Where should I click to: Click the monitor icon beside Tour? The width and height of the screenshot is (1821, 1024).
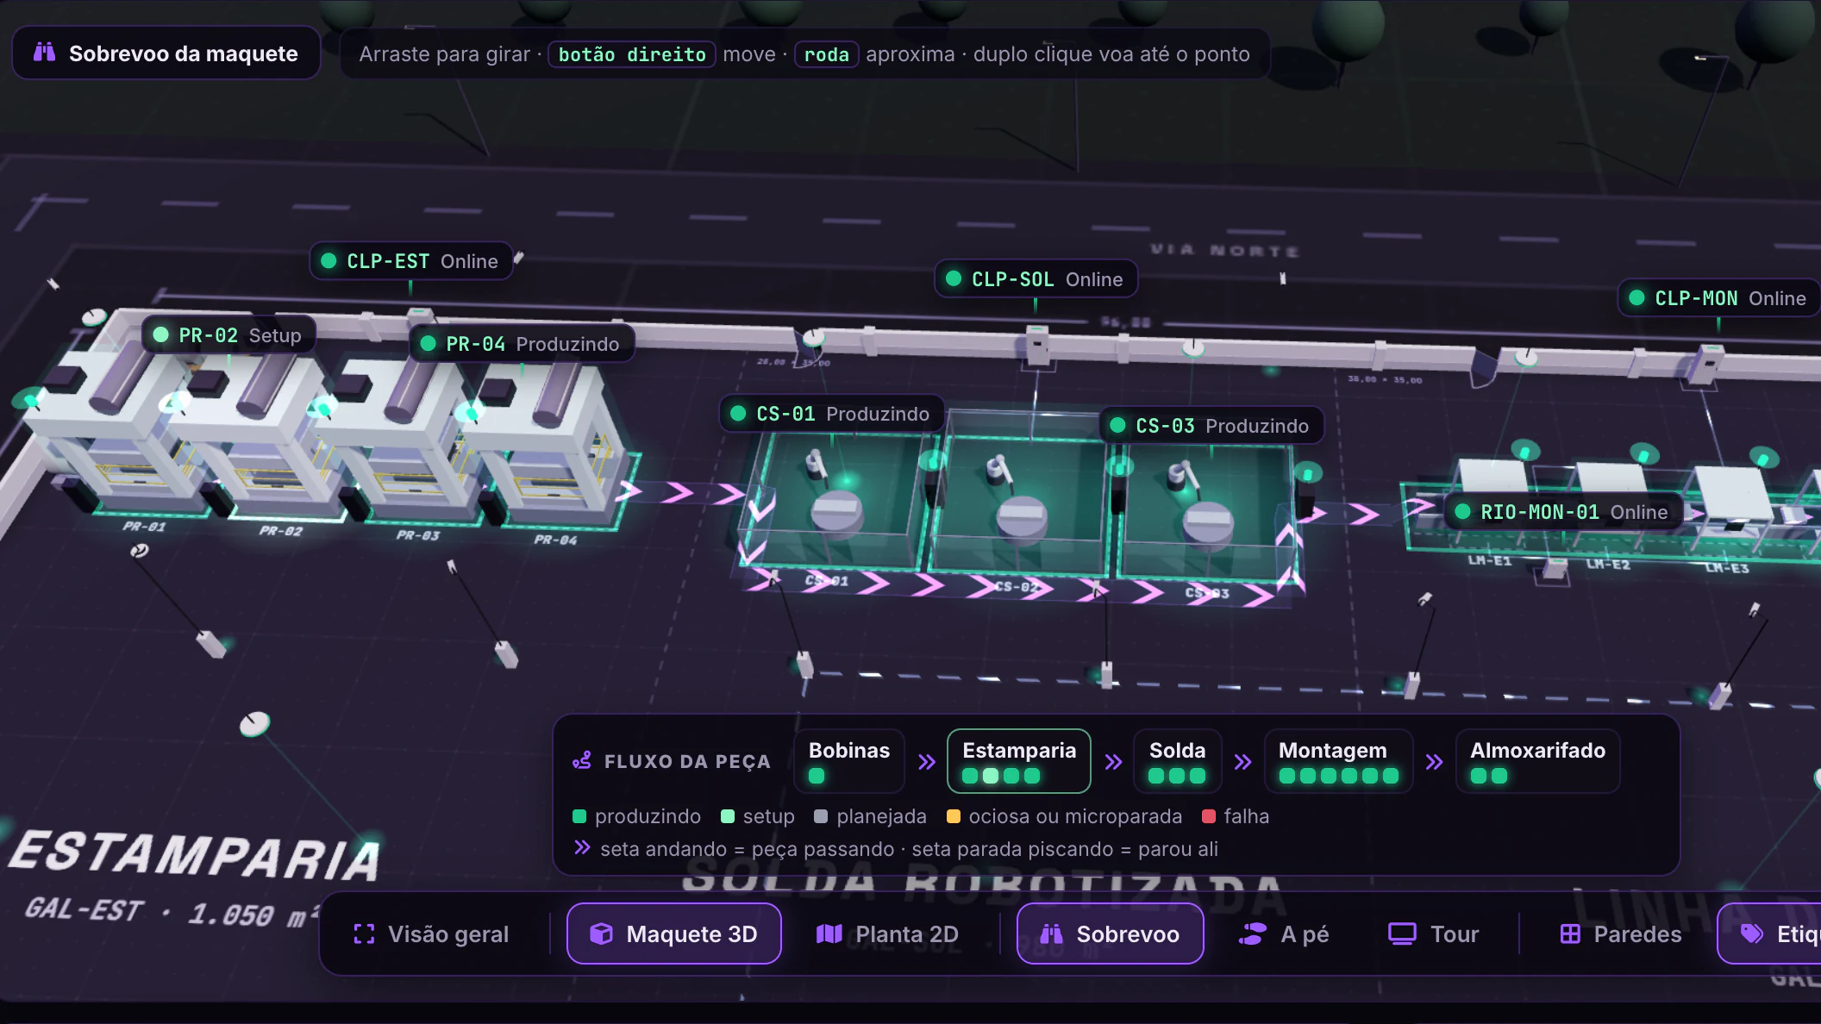[x=1402, y=934]
